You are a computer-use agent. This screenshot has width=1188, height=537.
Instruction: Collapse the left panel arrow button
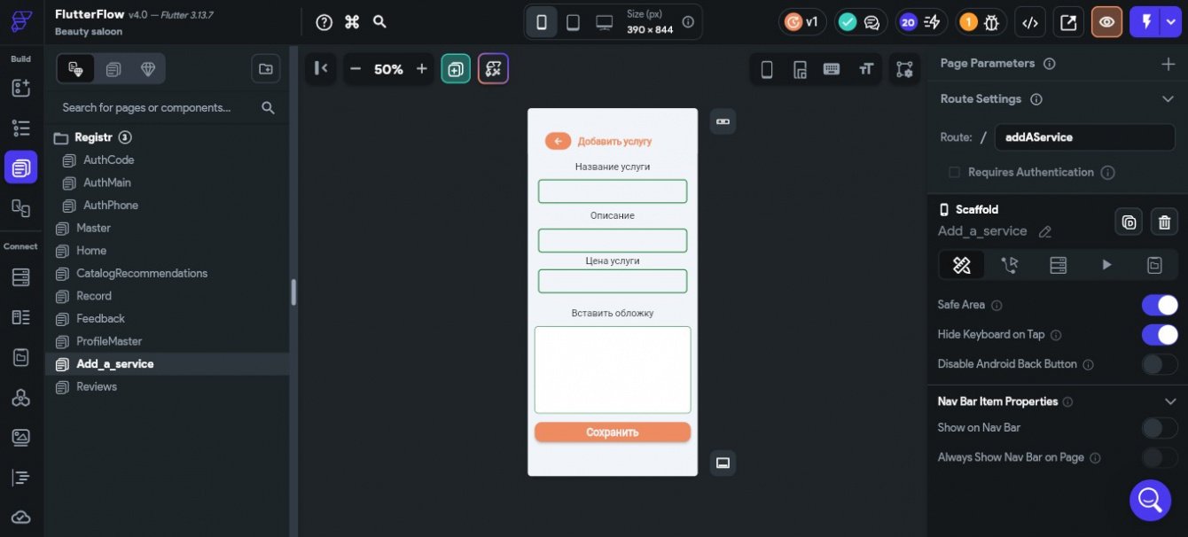pos(321,69)
